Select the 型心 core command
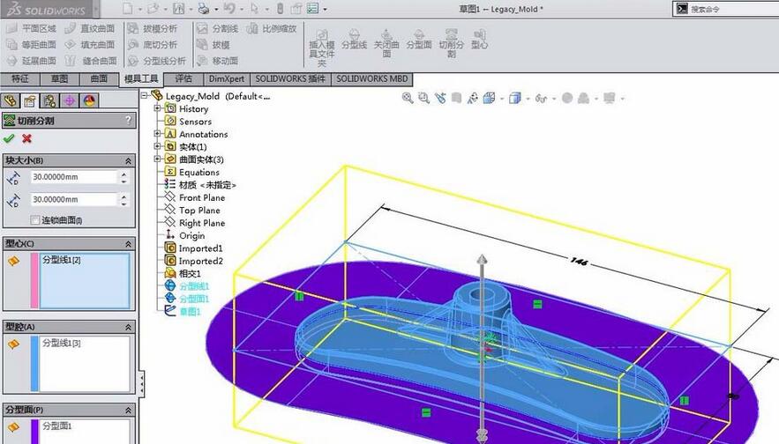 (479, 40)
